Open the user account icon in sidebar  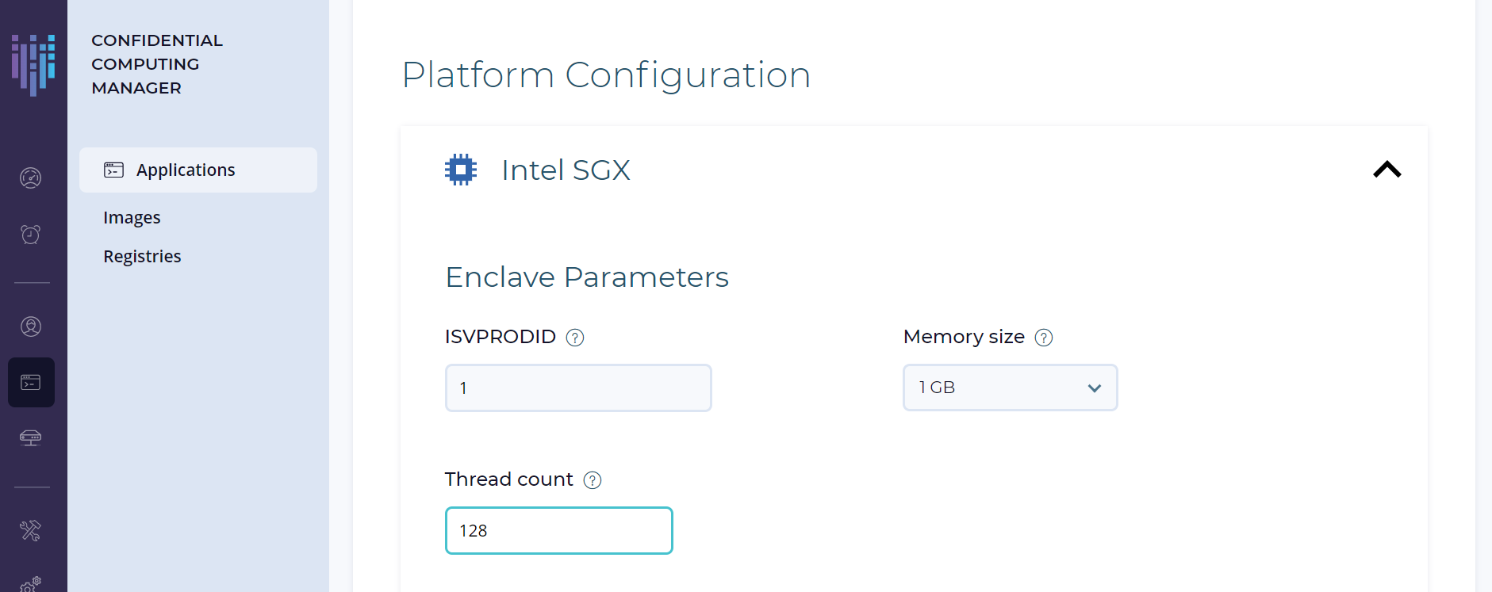(x=31, y=326)
